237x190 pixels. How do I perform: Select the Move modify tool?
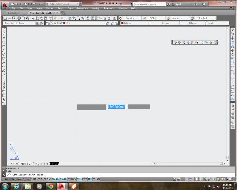pos(233,50)
